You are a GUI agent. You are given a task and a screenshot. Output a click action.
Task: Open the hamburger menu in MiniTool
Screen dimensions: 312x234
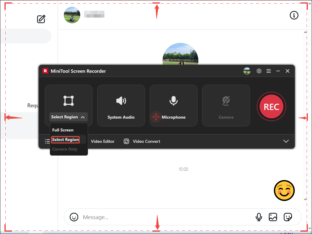(268, 71)
